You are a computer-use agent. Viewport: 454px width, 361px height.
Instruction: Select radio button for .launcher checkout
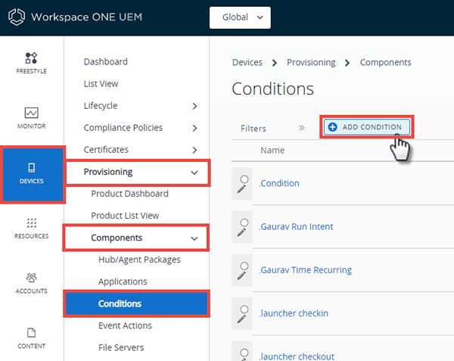click(x=244, y=353)
